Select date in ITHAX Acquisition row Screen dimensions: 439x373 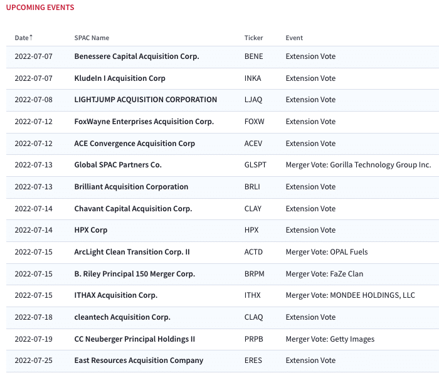[33, 295]
